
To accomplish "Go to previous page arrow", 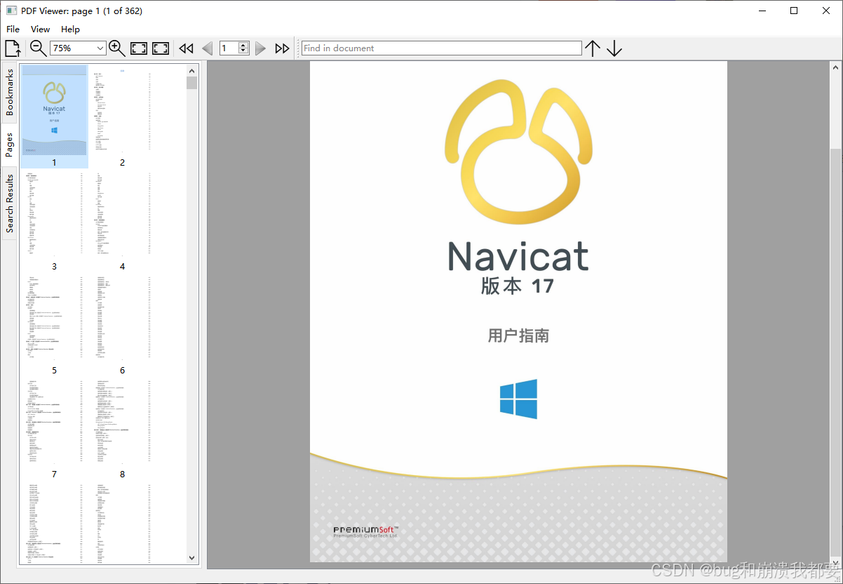I will 207,48.
